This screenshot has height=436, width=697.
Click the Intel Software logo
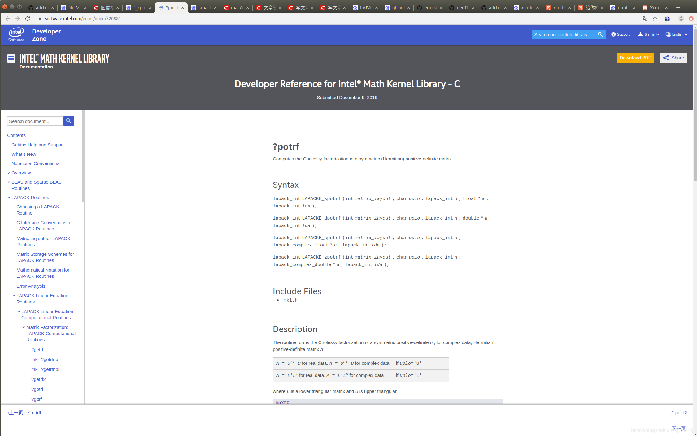pos(16,35)
